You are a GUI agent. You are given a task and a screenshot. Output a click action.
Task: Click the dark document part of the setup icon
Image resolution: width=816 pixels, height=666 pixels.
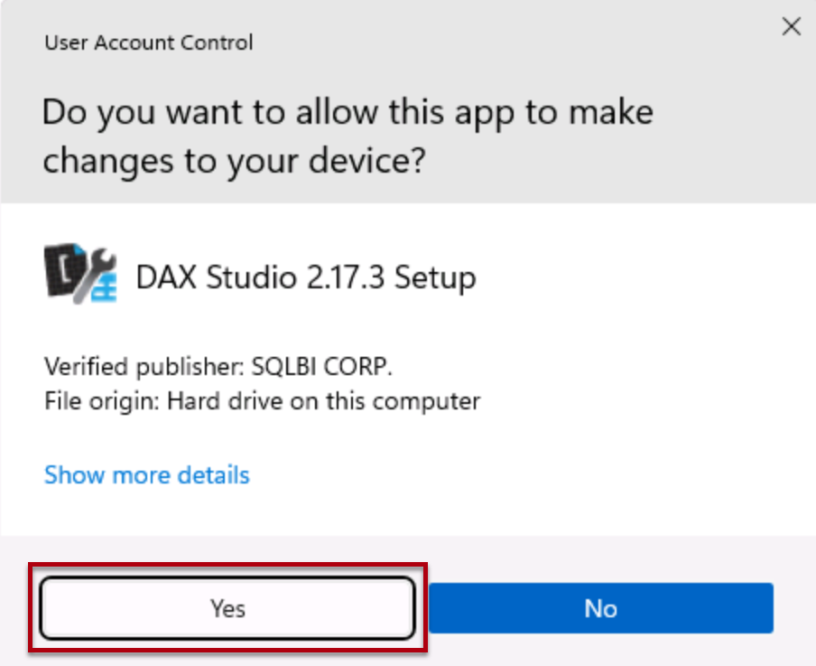(63, 270)
